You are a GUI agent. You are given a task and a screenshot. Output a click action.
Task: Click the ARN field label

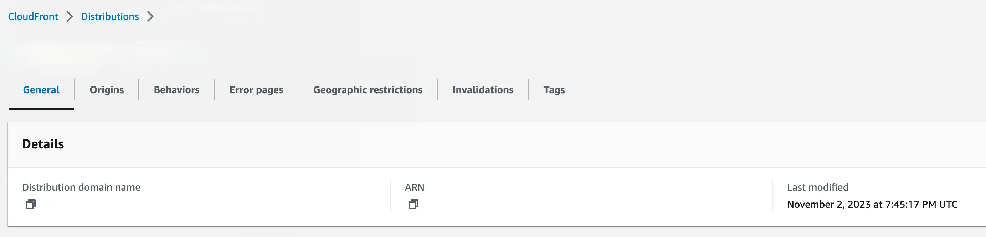(x=415, y=187)
